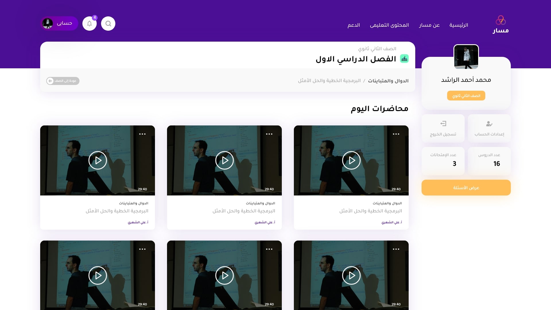Click the search magnifier icon in header
The height and width of the screenshot is (310, 551).
tap(108, 24)
